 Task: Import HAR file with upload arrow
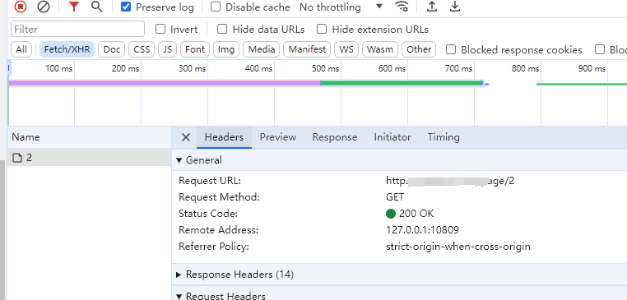pyautogui.click(x=432, y=7)
